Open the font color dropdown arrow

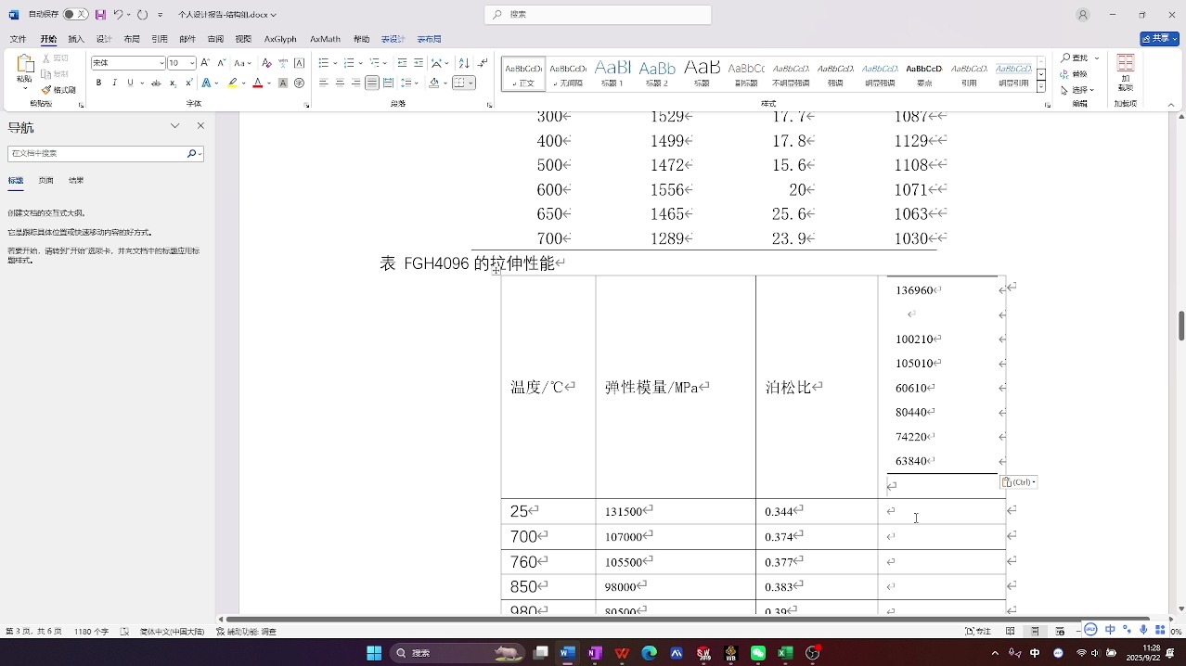(267, 83)
